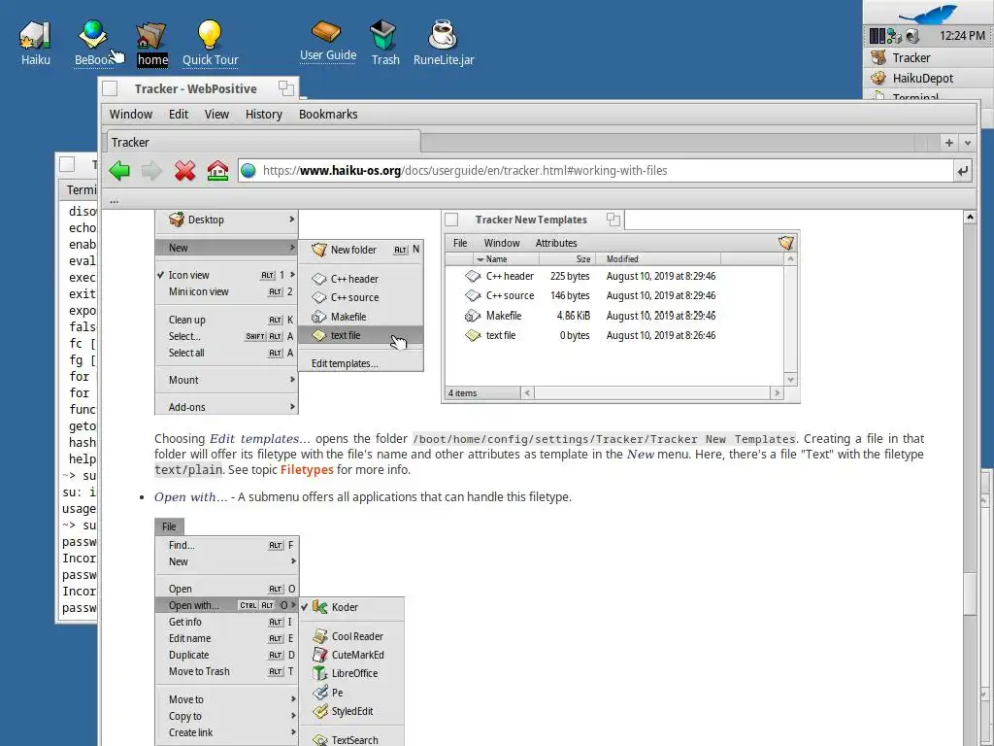Click the New folder item in screenshot
Image resolution: width=994 pixels, height=746 pixels.
coord(360,250)
